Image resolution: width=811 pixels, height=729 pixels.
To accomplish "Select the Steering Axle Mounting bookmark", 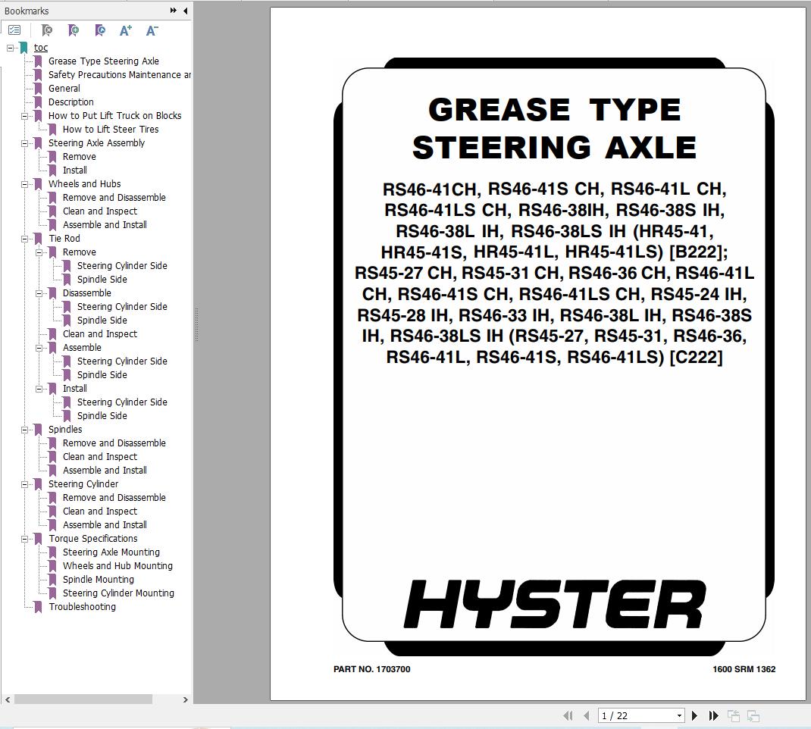I will [111, 552].
